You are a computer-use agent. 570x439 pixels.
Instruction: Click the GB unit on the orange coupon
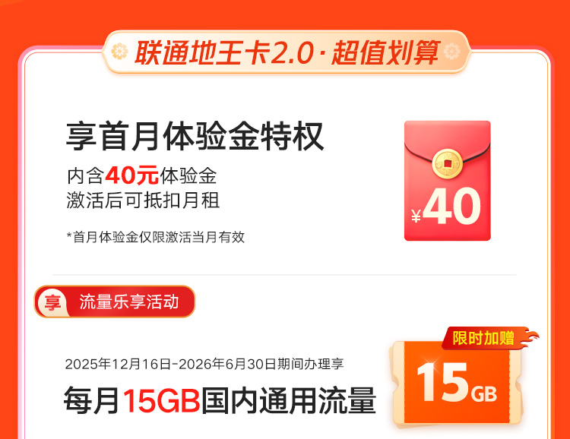point(484,394)
